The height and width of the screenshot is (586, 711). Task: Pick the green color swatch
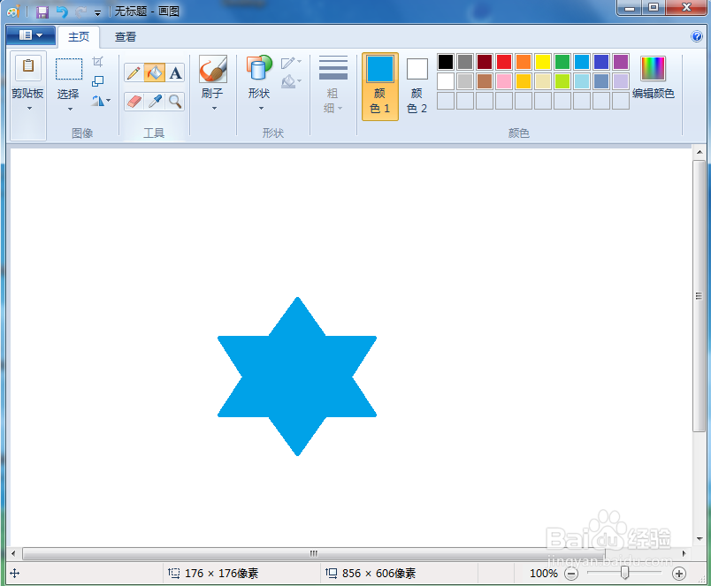click(x=562, y=62)
